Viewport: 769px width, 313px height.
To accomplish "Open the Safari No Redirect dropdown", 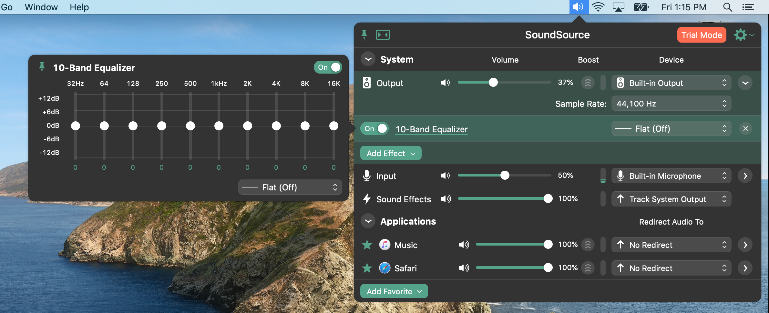I will point(671,268).
